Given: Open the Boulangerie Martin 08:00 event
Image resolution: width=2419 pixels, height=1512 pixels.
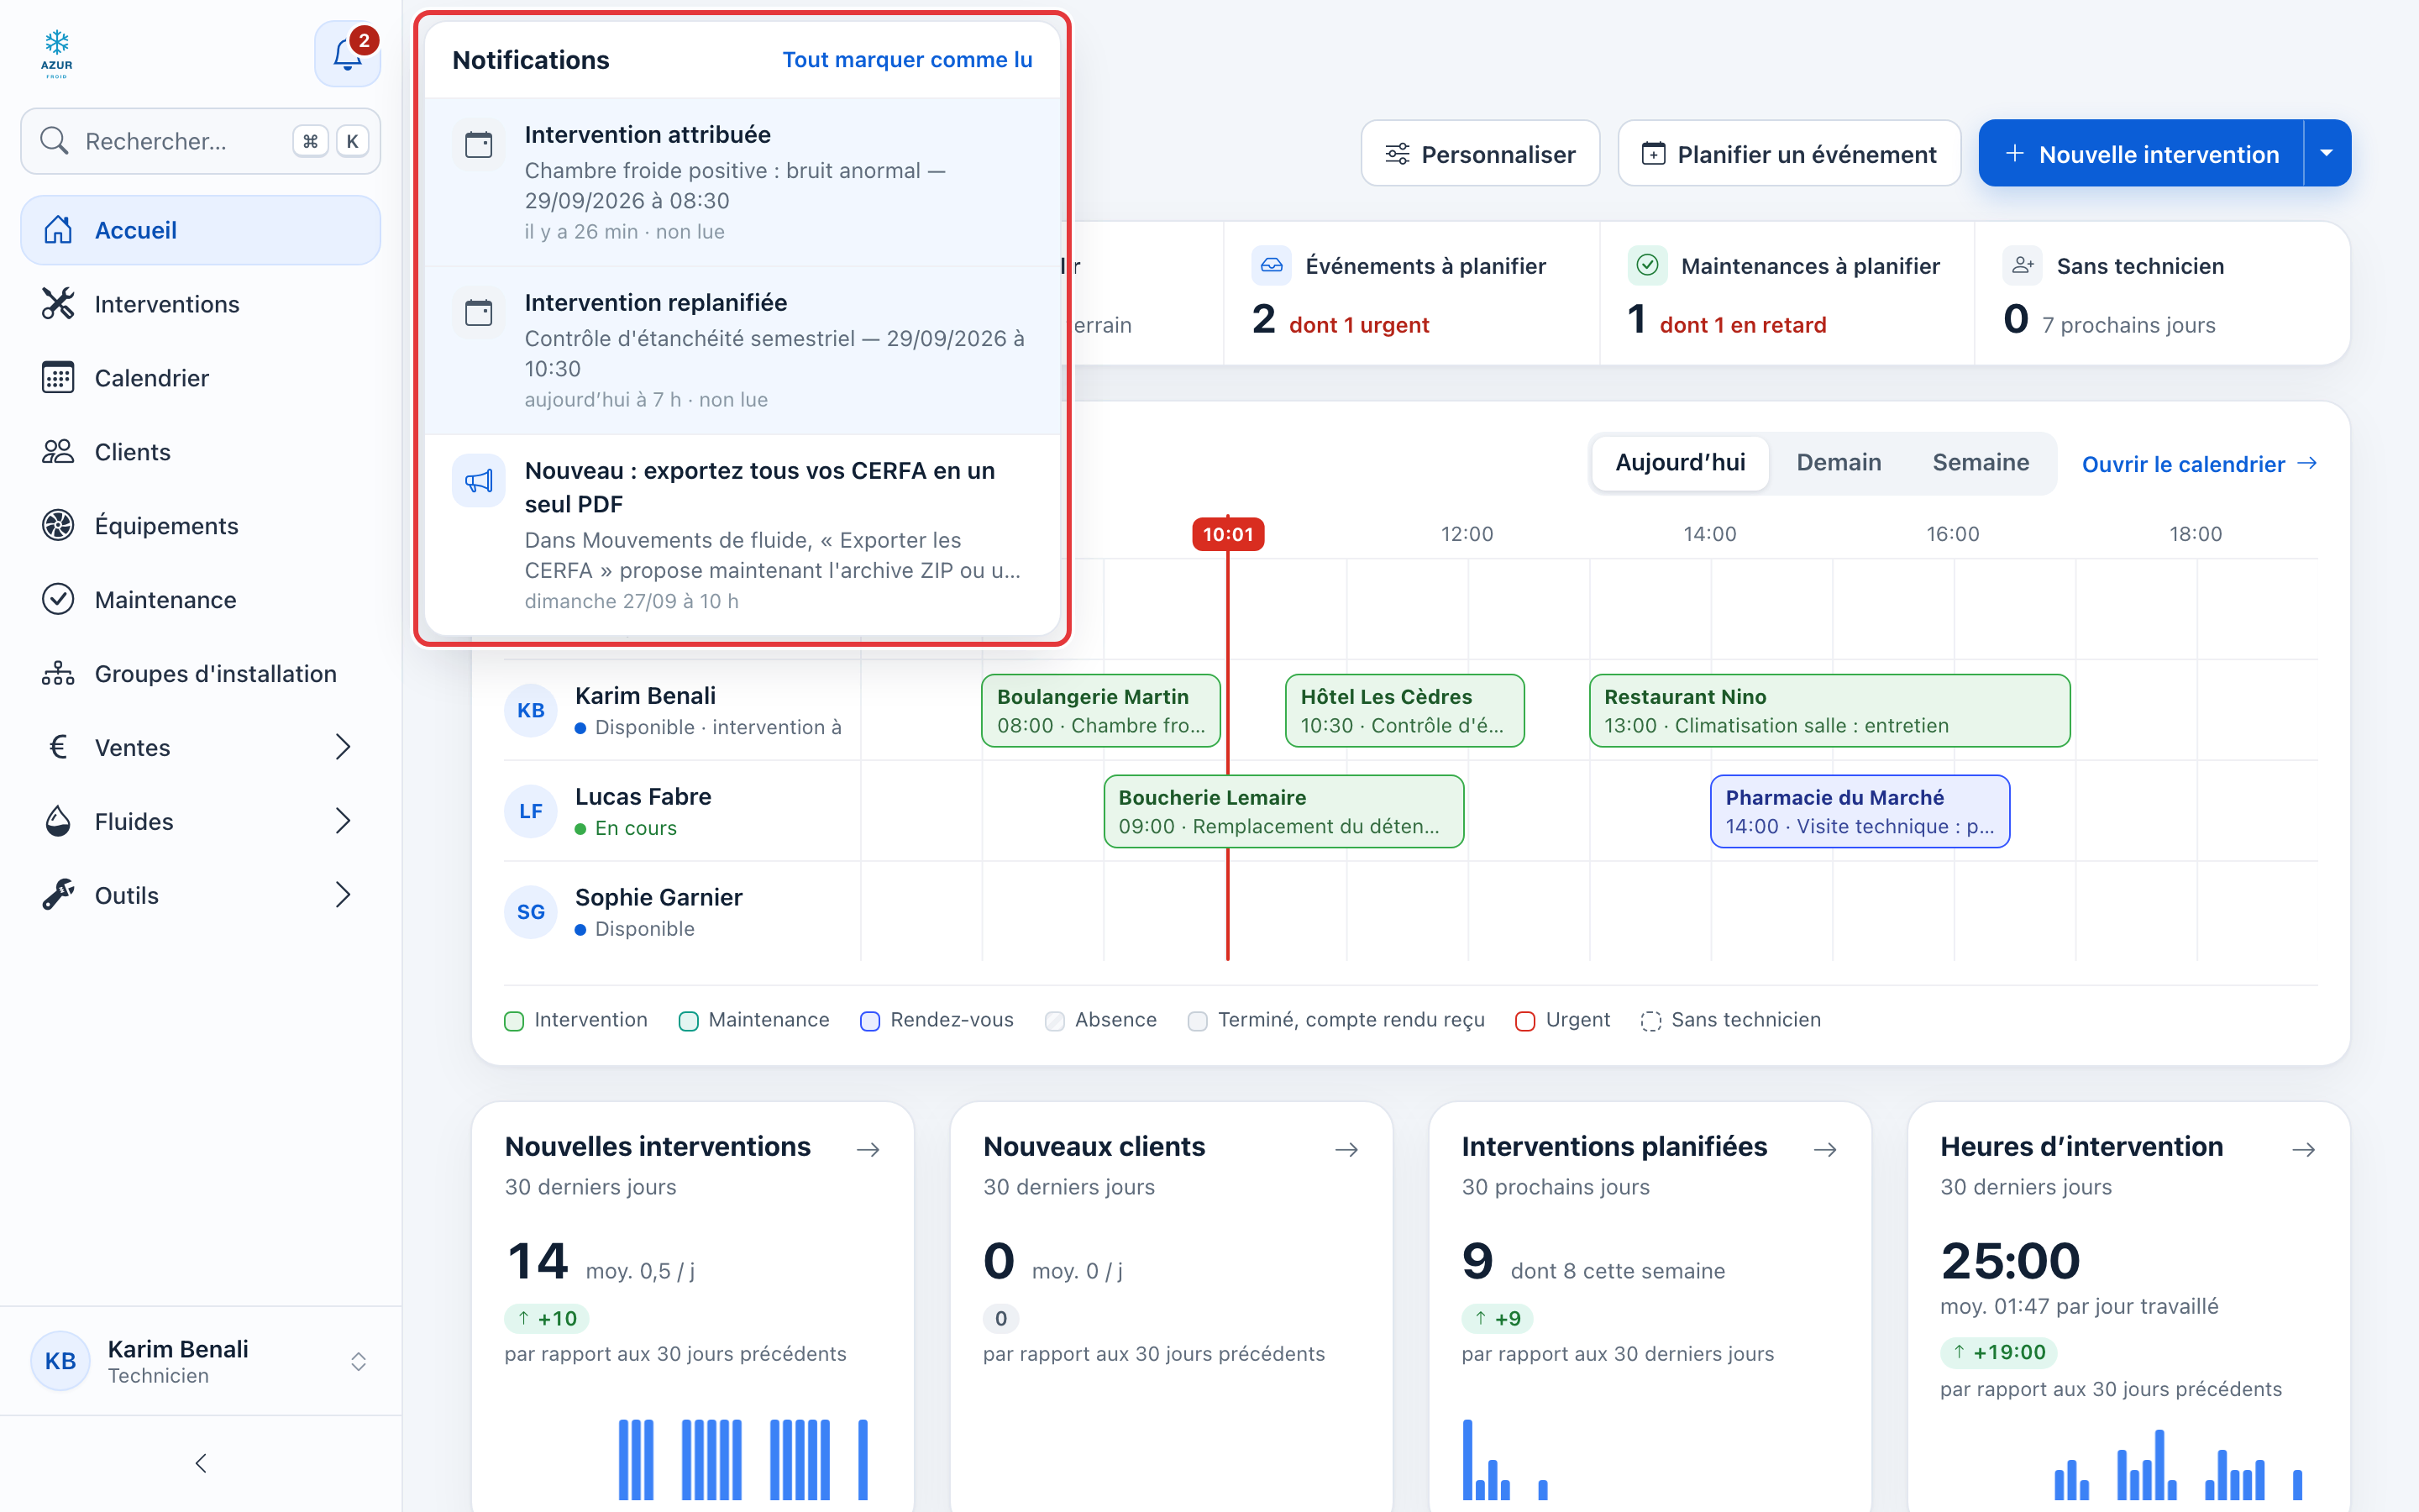Looking at the screenshot, I should (1100, 710).
